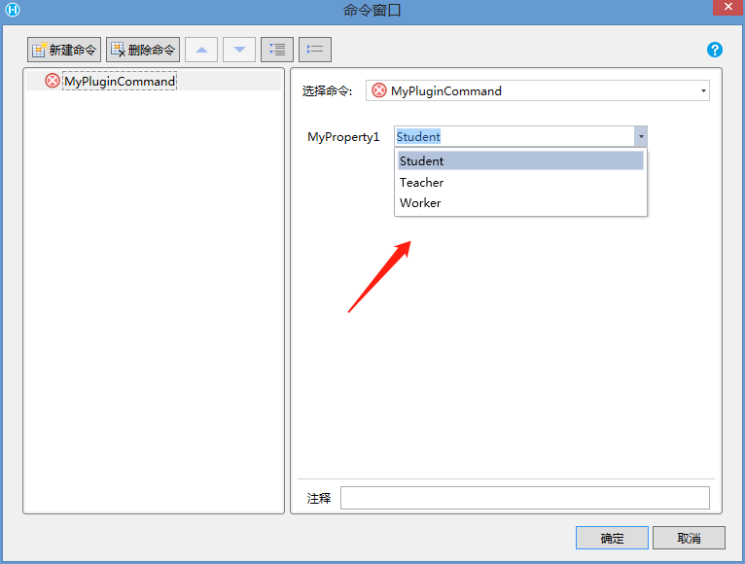
Task: Click the 注释 label
Action: coord(319,498)
